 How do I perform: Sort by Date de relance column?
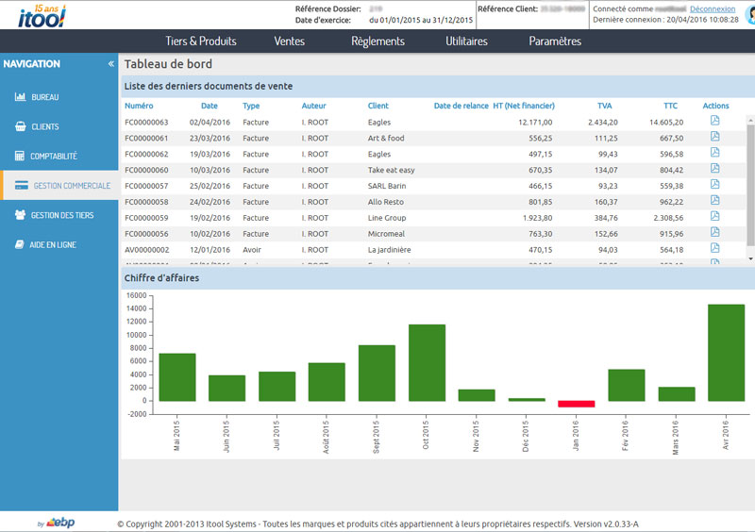461,106
